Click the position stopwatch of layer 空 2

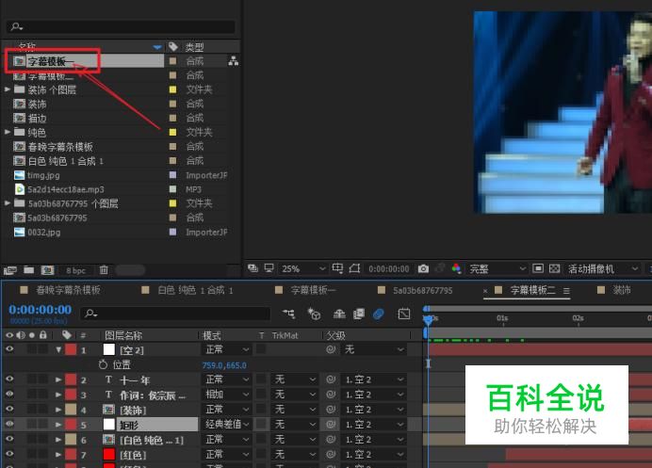pos(103,365)
